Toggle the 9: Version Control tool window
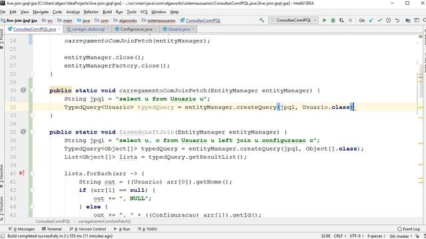 point(88,229)
